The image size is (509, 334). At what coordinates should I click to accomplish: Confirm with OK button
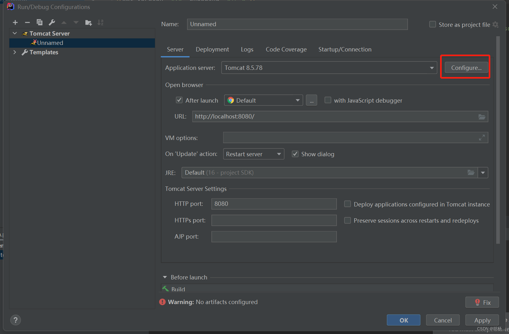(x=404, y=320)
